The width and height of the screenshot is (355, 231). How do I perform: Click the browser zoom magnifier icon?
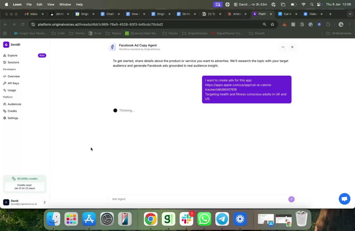265,24
